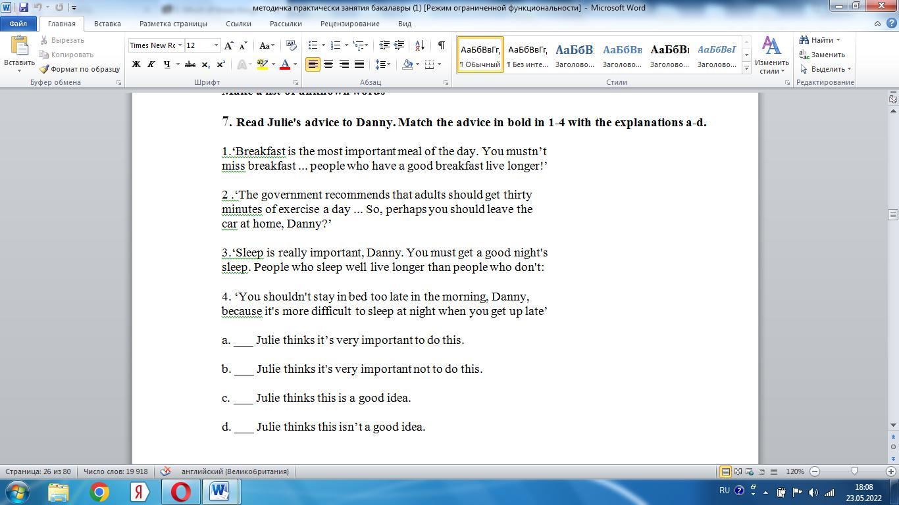Expand the Styles gallery more arrow
The height and width of the screenshot is (505, 899).
pos(746,68)
